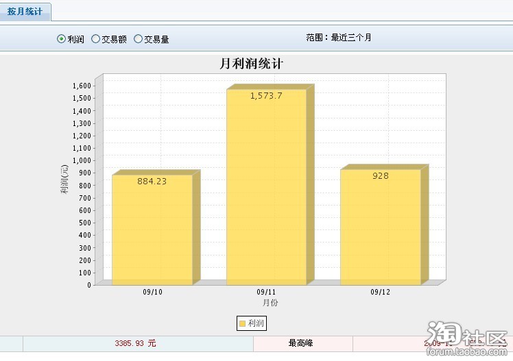Open the forum.taobao.com link text
The image size is (513, 361).
click(468, 352)
